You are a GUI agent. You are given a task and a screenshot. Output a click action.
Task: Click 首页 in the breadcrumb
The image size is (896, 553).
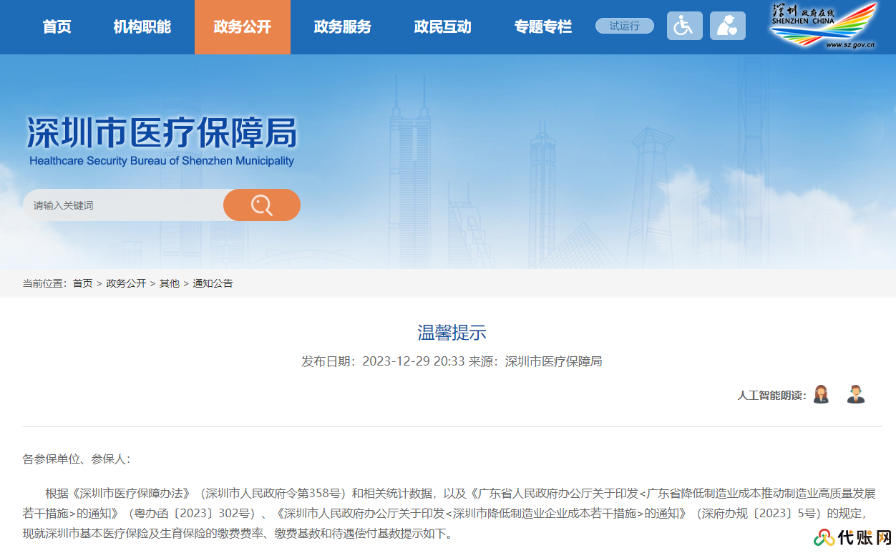pos(82,283)
